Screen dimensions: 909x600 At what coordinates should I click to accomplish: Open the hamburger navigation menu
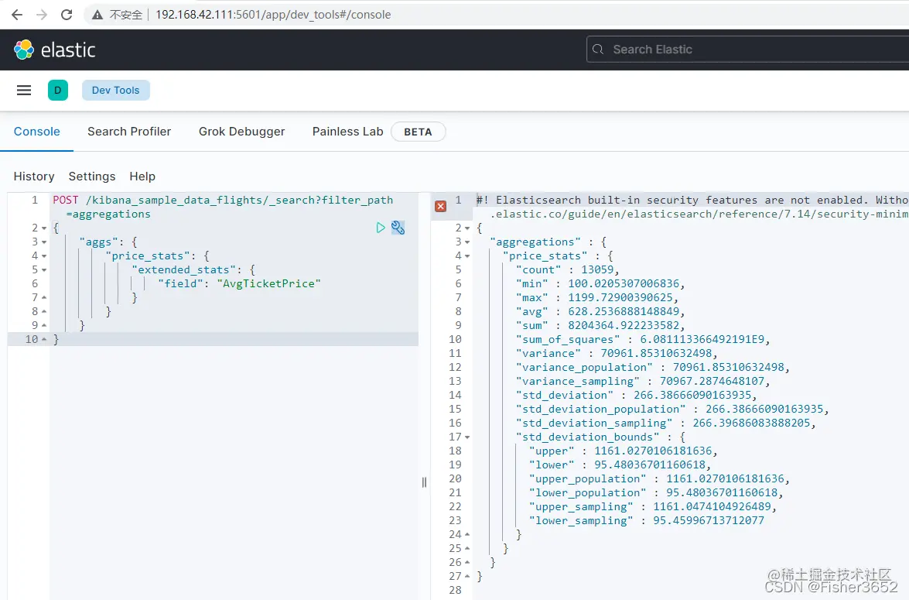24,90
